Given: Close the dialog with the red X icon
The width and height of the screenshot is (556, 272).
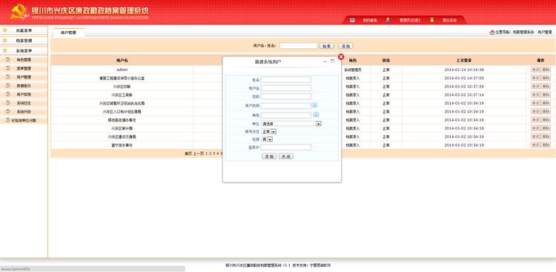Looking at the screenshot, I should (x=341, y=57).
